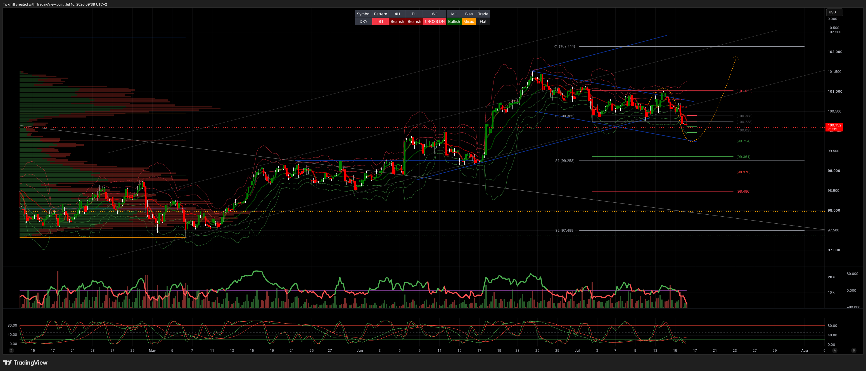Click the CROSS DN W1 status cell
Image resolution: width=866 pixels, height=371 pixels.
click(434, 21)
